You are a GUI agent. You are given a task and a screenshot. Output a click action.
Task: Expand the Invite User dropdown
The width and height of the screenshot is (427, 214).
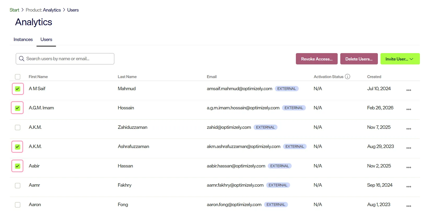[400, 59]
